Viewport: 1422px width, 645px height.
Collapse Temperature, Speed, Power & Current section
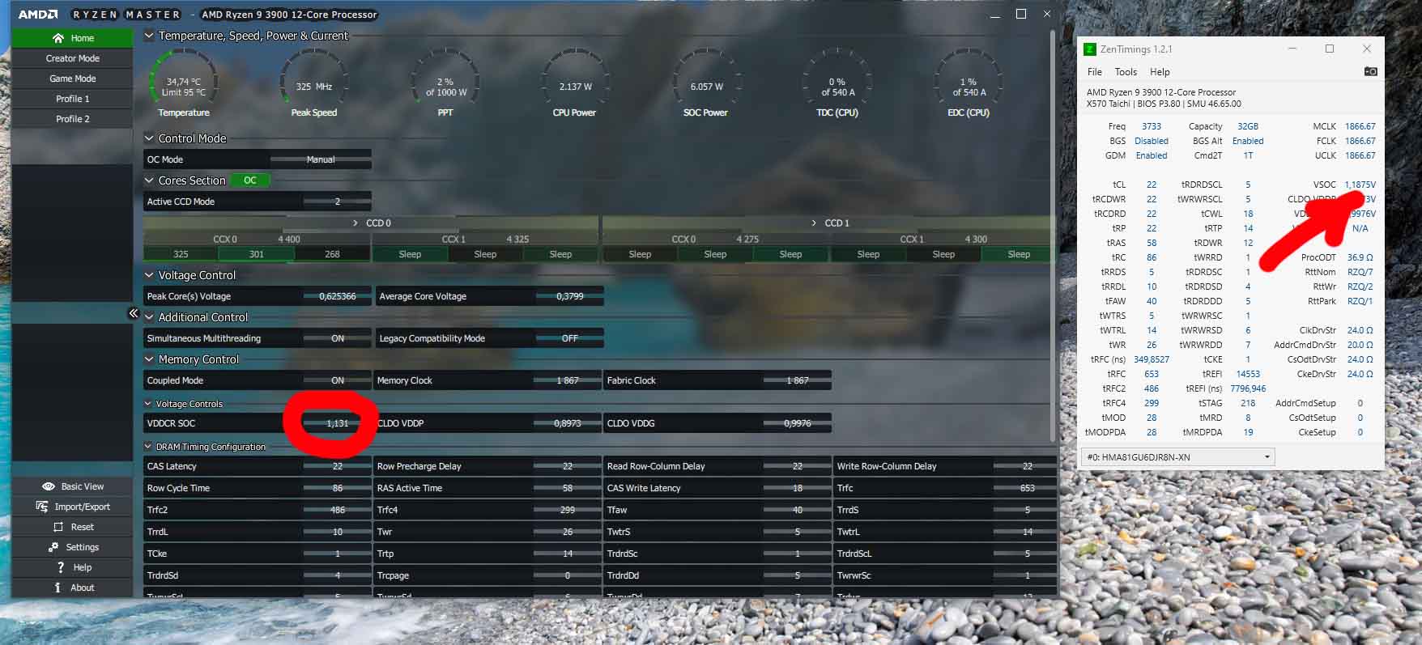click(x=149, y=36)
